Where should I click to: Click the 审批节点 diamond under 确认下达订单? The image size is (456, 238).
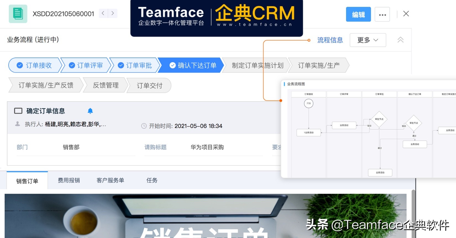pyautogui.click(x=414, y=123)
